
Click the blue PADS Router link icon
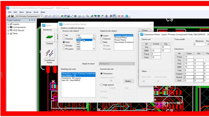coord(127,16)
